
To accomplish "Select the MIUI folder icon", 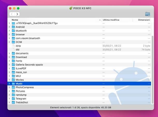I will pyautogui.click(x=13, y=76).
